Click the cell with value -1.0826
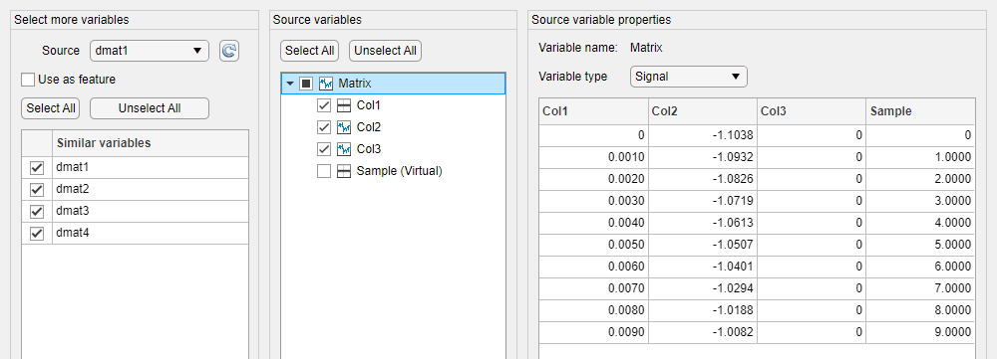This screenshot has width=997, height=359. (703, 179)
